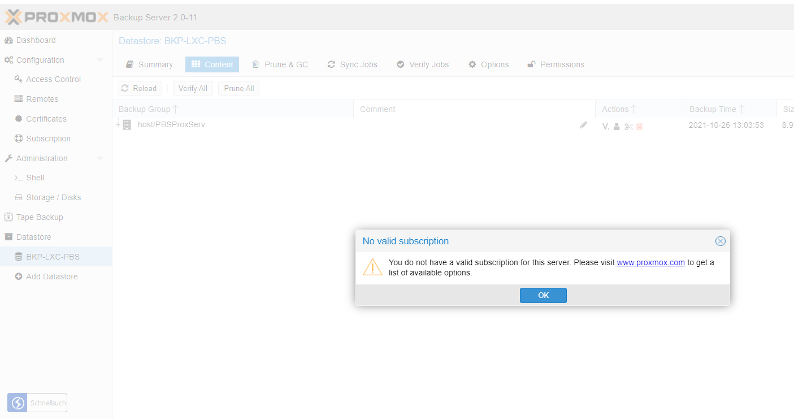Click the Proxmox logo
794x419 pixels.
pos(57,18)
